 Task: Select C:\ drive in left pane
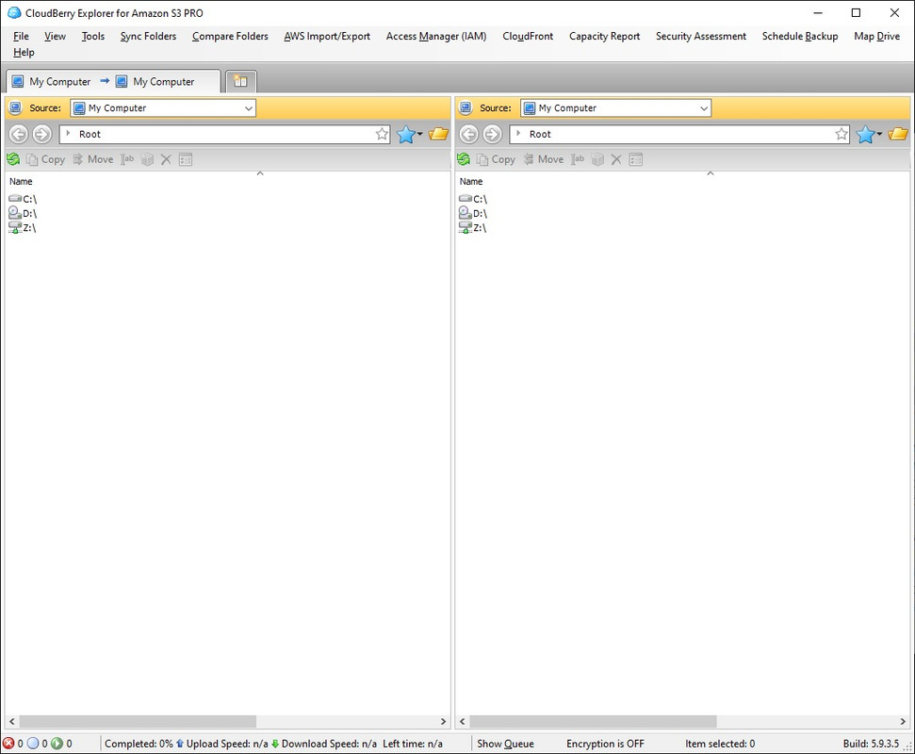[x=23, y=199]
